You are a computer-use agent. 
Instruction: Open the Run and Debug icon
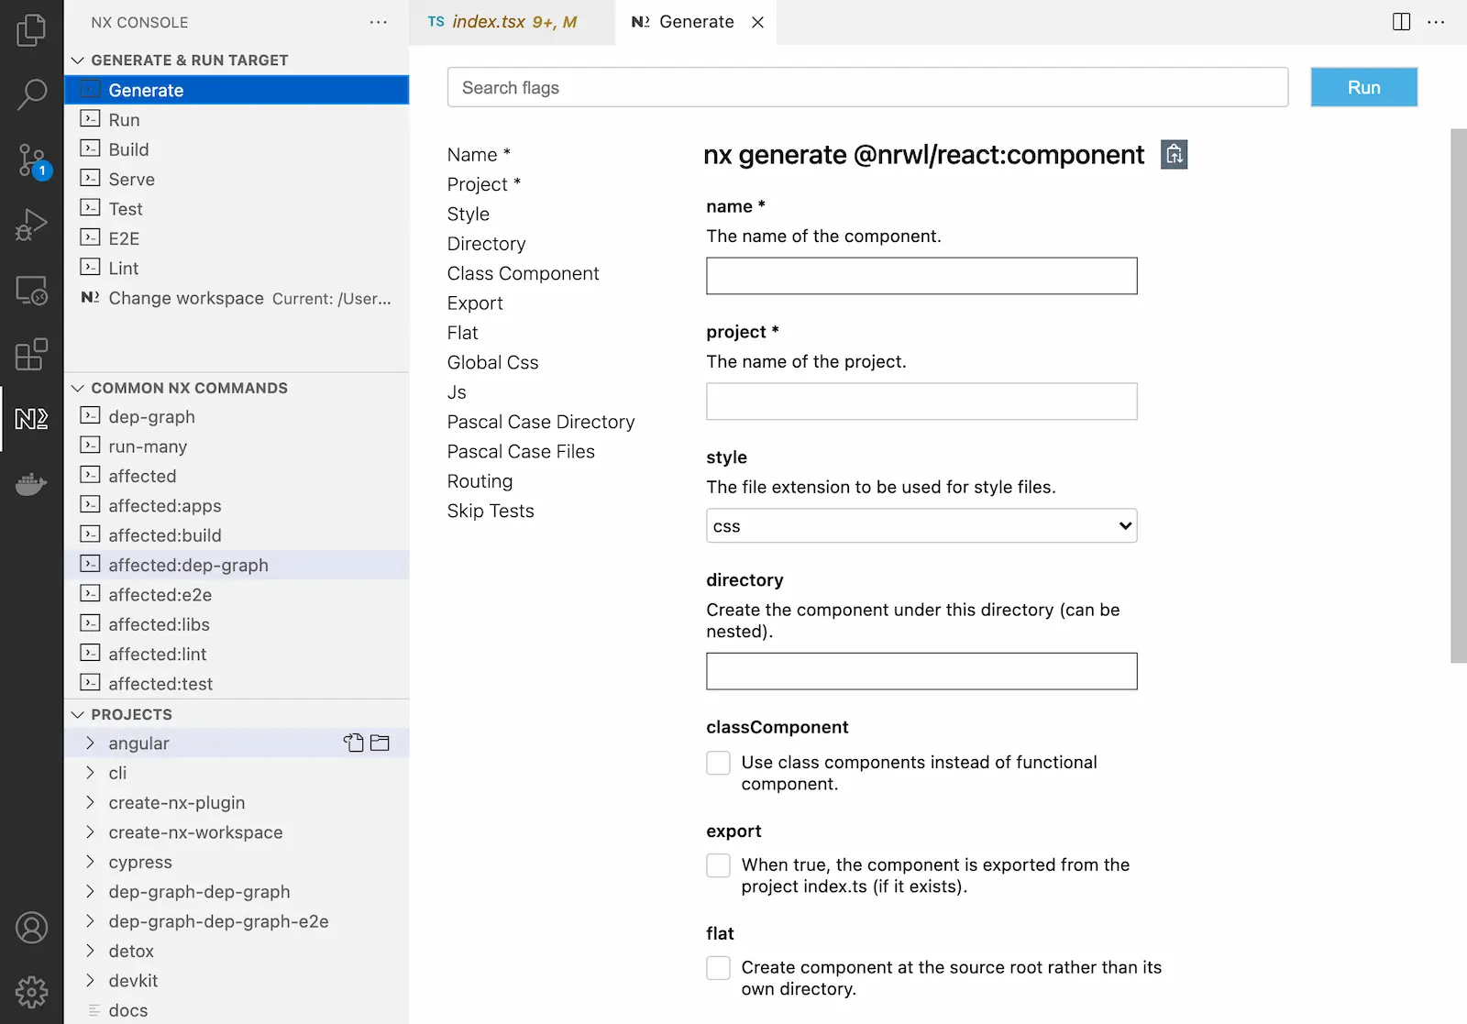32,223
